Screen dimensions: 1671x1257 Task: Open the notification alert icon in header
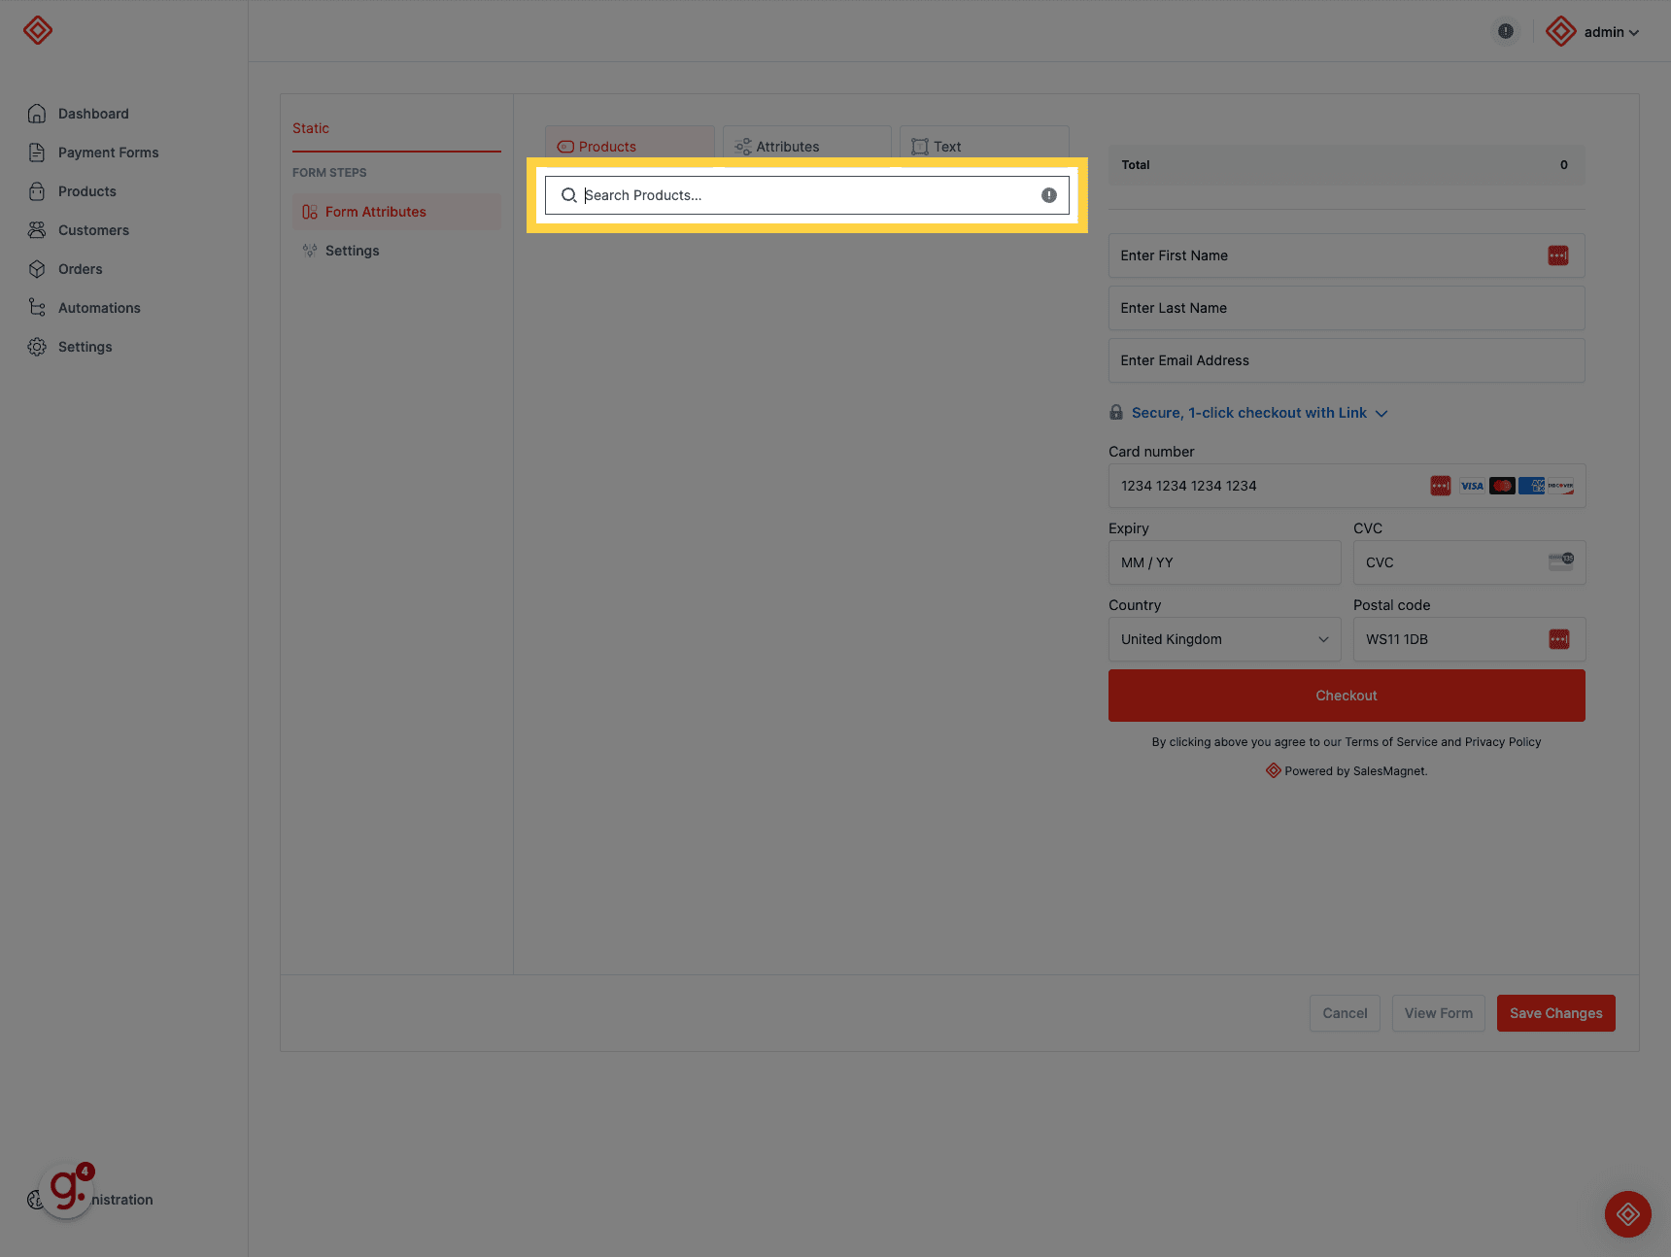[1506, 31]
